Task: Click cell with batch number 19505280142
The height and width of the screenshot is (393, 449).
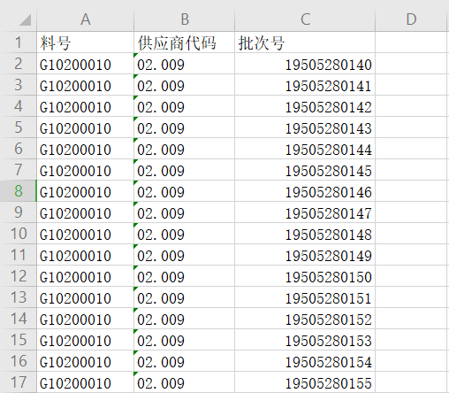Action: 305,106
